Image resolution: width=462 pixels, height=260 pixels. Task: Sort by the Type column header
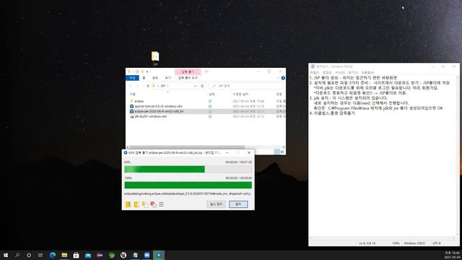coord(279,94)
